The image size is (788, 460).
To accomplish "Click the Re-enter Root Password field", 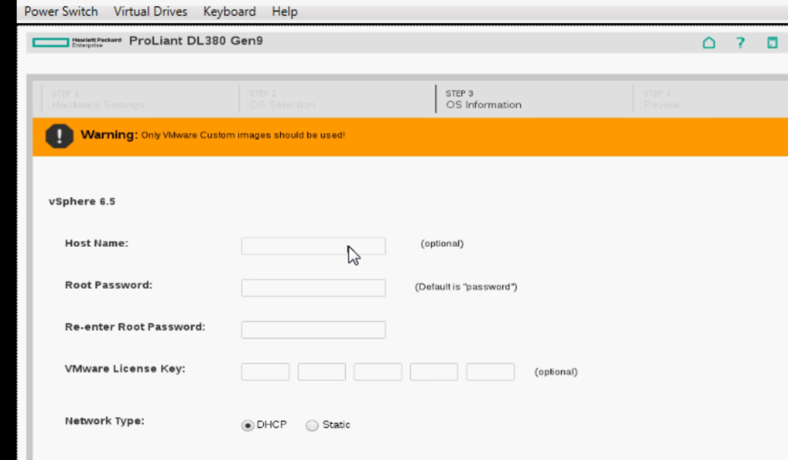I will tap(313, 329).
